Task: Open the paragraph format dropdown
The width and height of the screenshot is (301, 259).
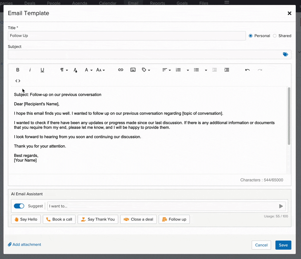Action: click(63, 70)
